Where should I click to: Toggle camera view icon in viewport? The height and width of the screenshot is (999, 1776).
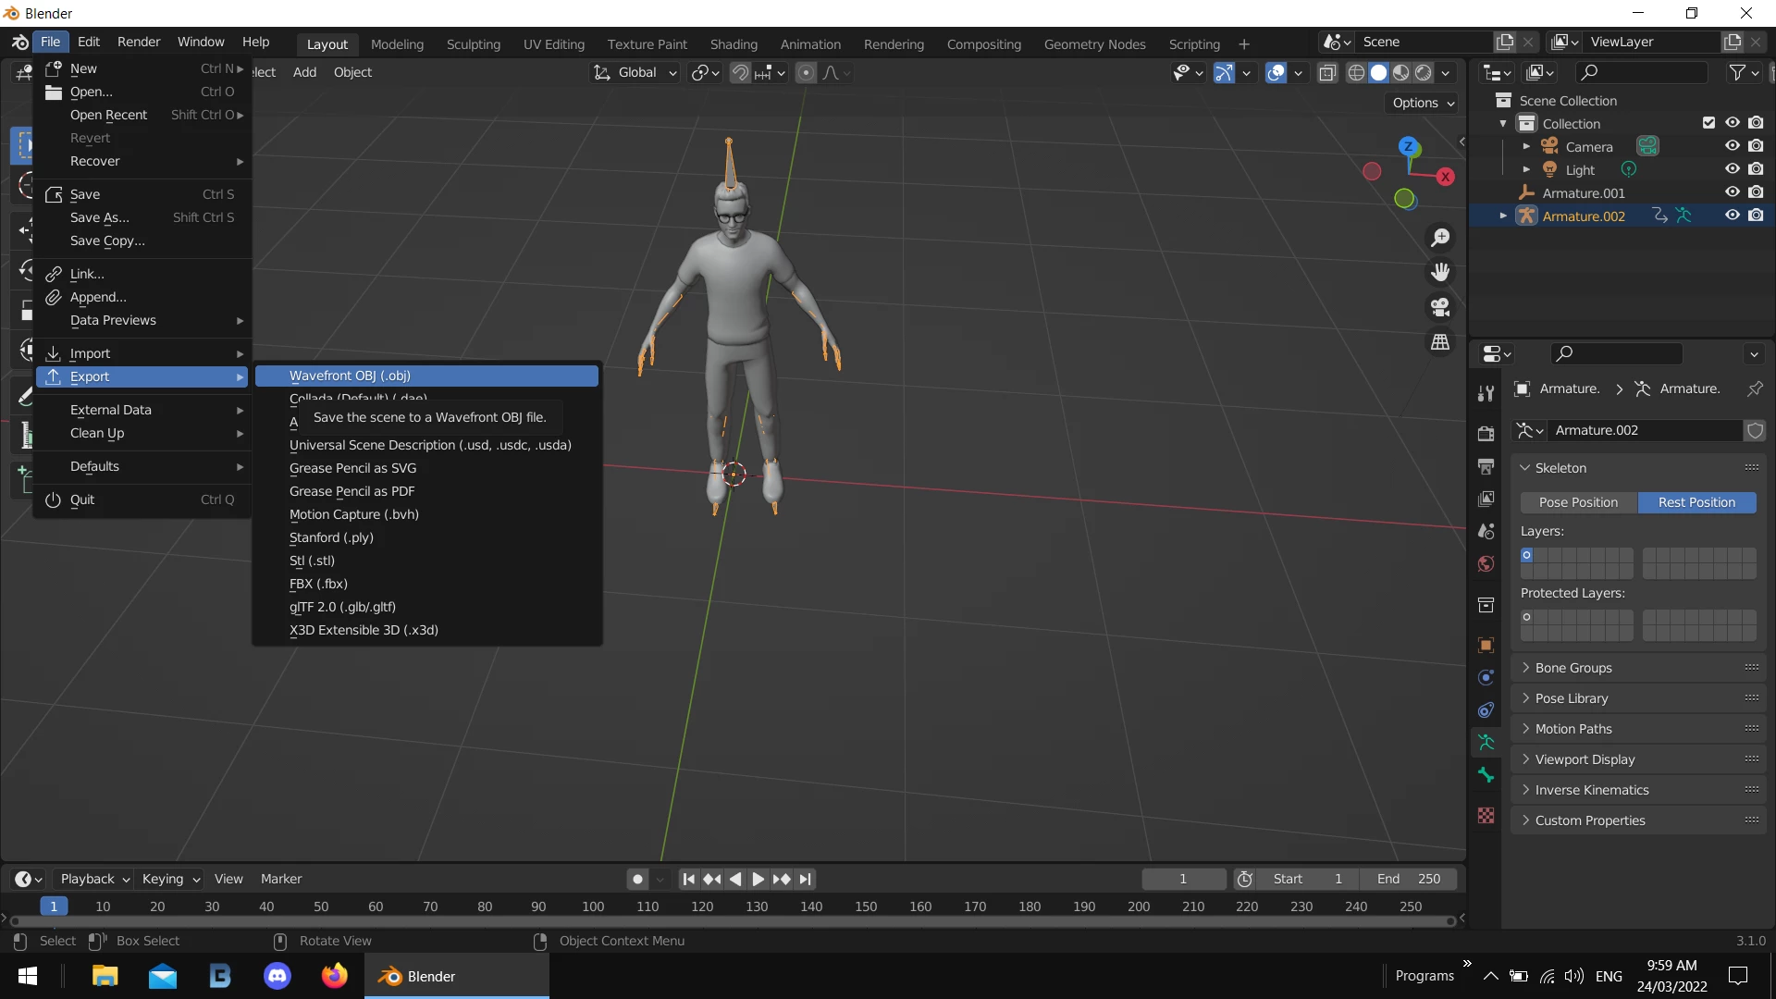tap(1440, 307)
